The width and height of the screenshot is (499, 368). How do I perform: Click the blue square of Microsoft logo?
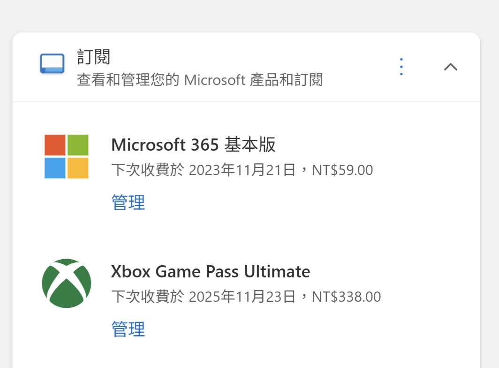[55, 168]
